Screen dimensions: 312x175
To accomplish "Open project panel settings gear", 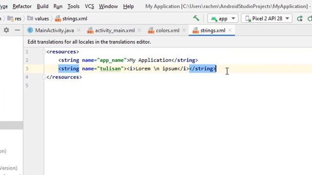I will click(6, 30).
